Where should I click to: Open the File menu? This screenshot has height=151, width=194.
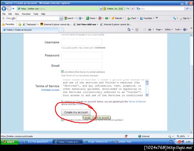click(x=4, y=14)
